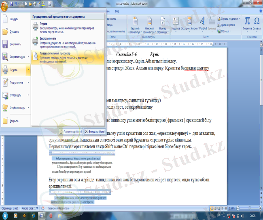Click the Выход из Word button
The image size is (263, 220).
coord(95,132)
